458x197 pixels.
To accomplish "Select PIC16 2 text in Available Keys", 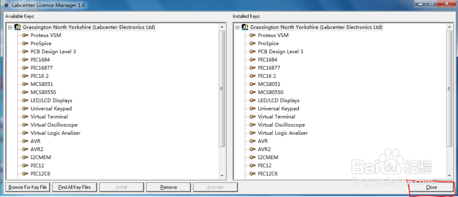I will tap(39, 76).
